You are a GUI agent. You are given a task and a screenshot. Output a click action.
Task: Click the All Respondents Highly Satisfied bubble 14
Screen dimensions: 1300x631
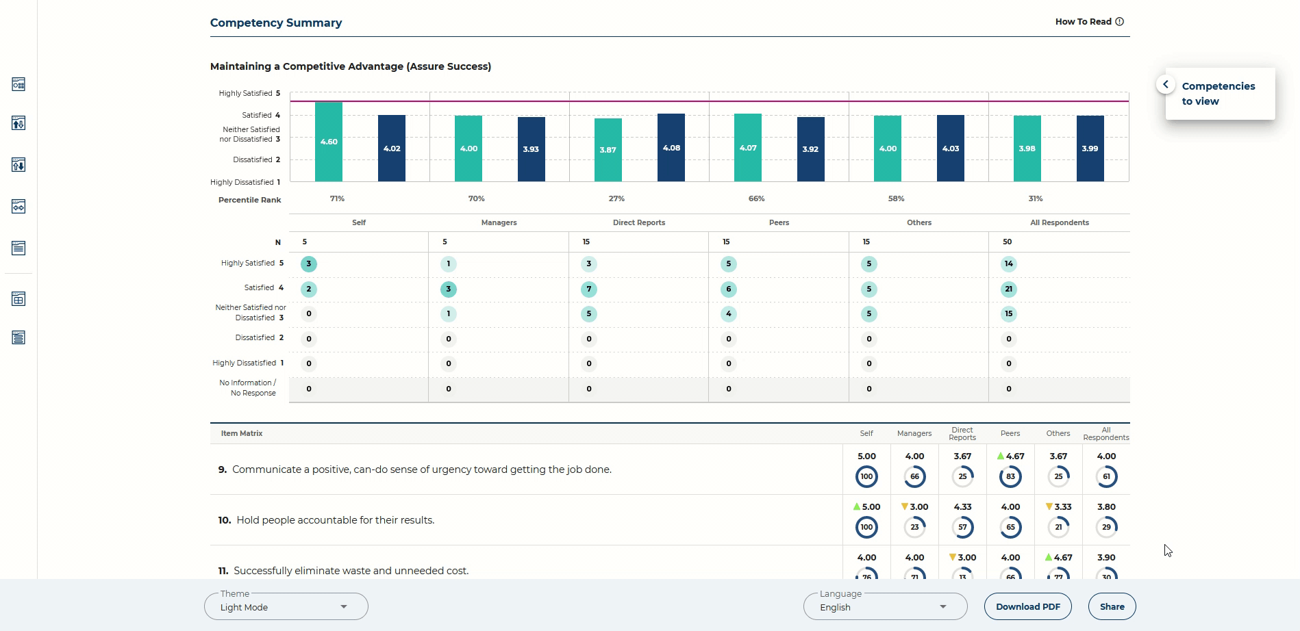point(1009,264)
